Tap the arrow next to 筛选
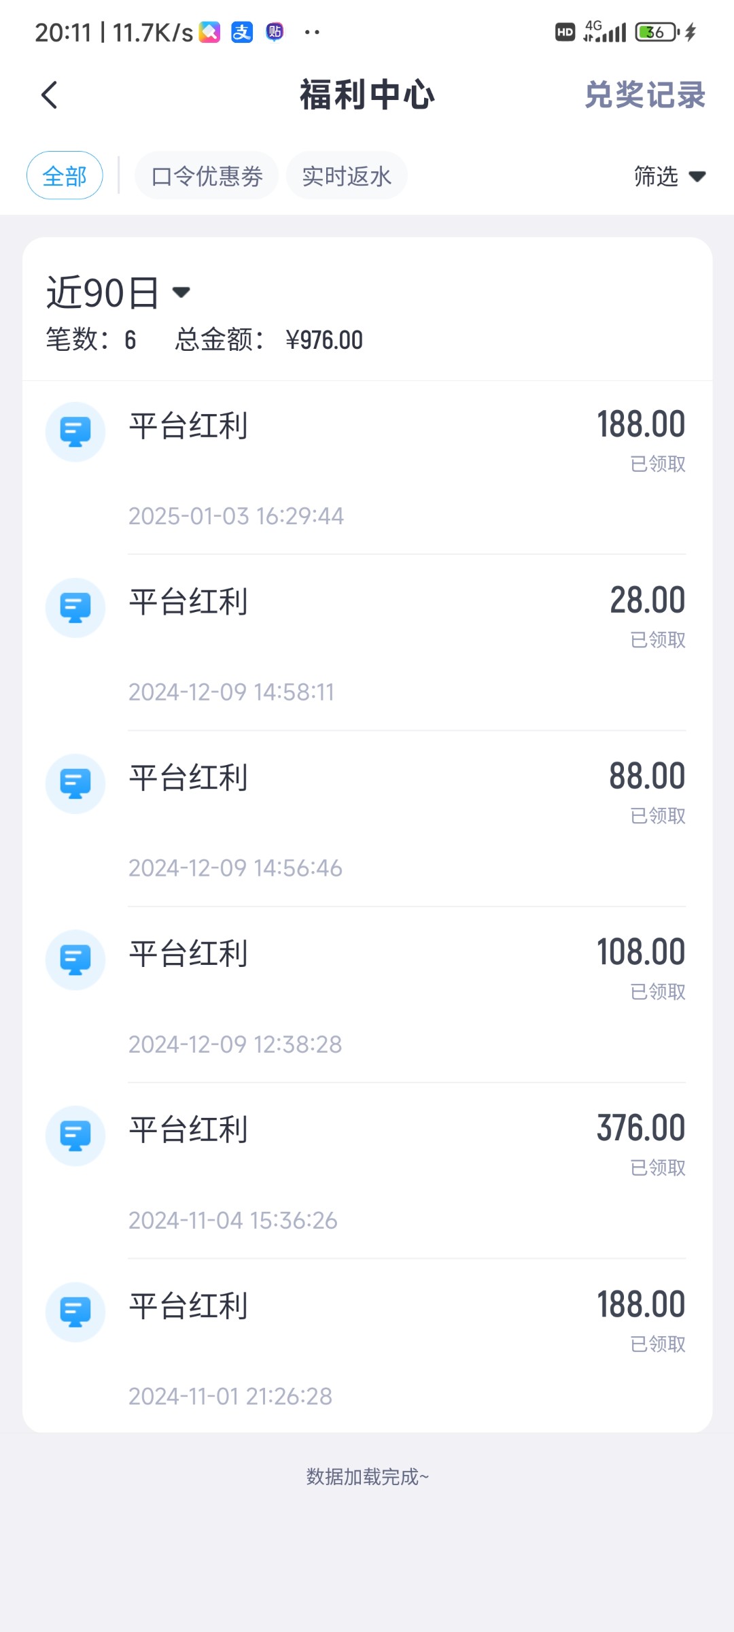This screenshot has width=734, height=1632. click(x=697, y=177)
